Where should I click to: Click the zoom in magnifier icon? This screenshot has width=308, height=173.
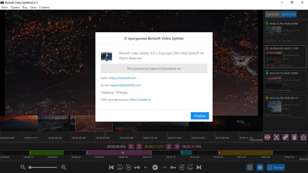64,167
